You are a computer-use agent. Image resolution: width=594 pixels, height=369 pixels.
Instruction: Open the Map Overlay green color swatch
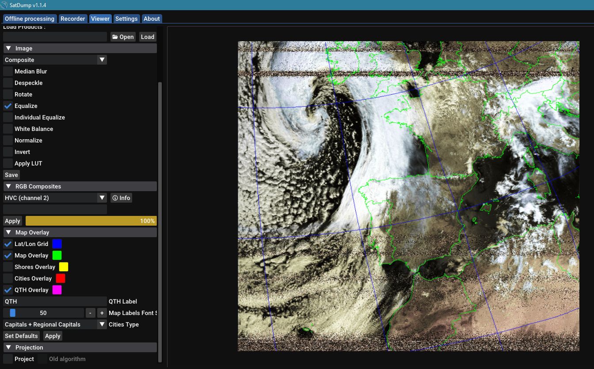pos(57,255)
